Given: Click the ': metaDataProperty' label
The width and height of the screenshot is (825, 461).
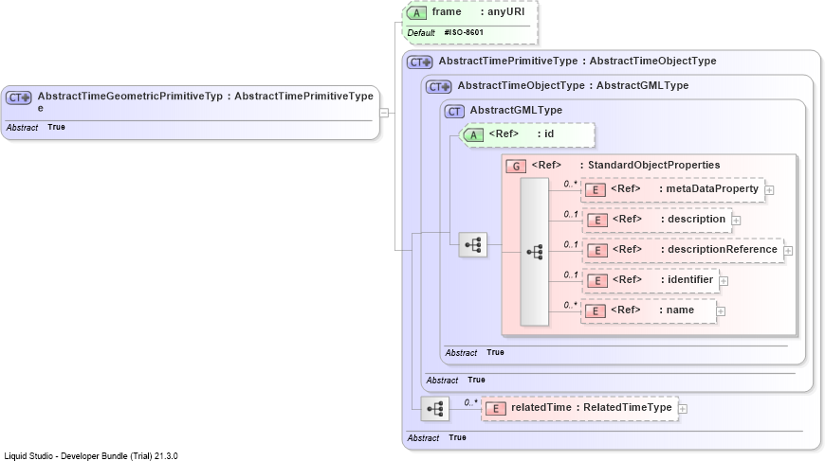Looking at the screenshot, I should tap(708, 189).
